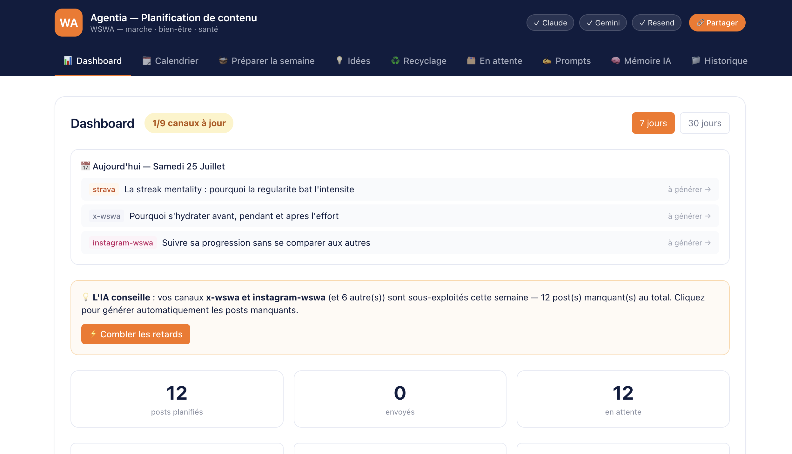
Task: Click the Agentia — Planification de contenu title
Action: point(174,18)
